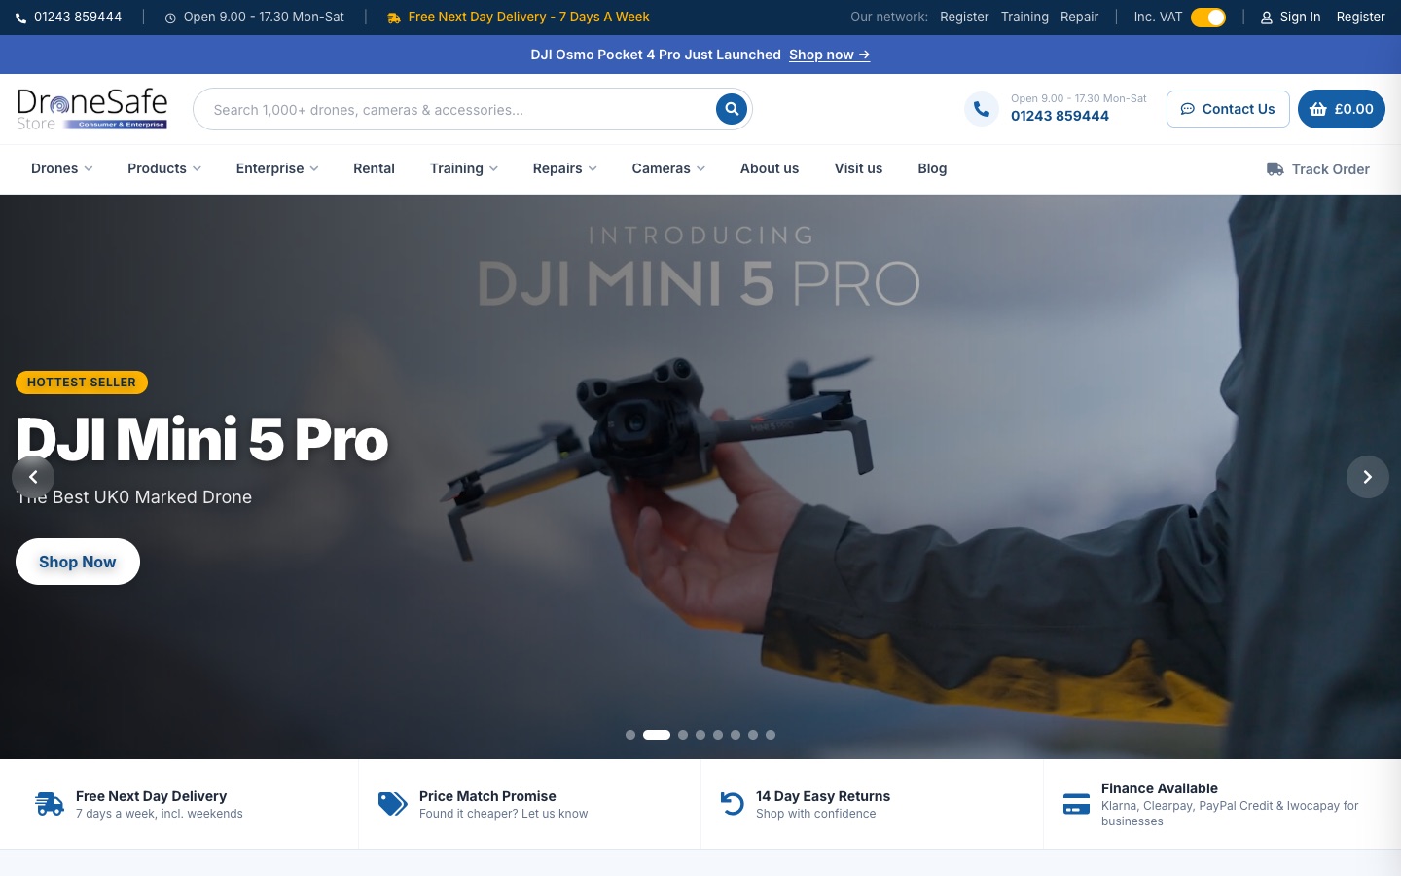Click the Finance Available card icon

pyautogui.click(x=1076, y=804)
